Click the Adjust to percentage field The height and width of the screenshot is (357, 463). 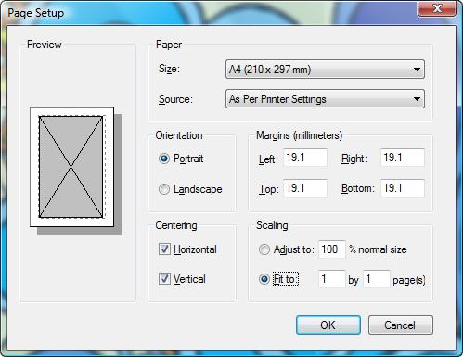pyautogui.click(x=332, y=249)
